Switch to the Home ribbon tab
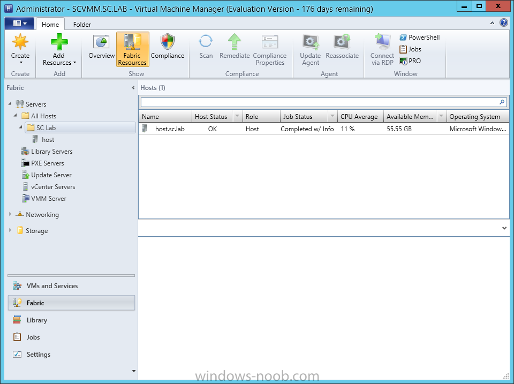 [50, 24]
